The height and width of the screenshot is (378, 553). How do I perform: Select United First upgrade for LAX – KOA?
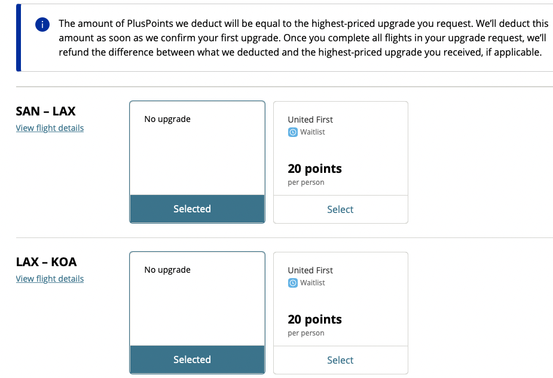tap(340, 360)
